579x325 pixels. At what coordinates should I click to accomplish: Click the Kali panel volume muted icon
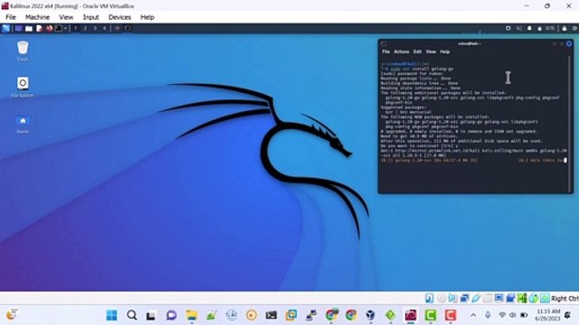point(518,28)
